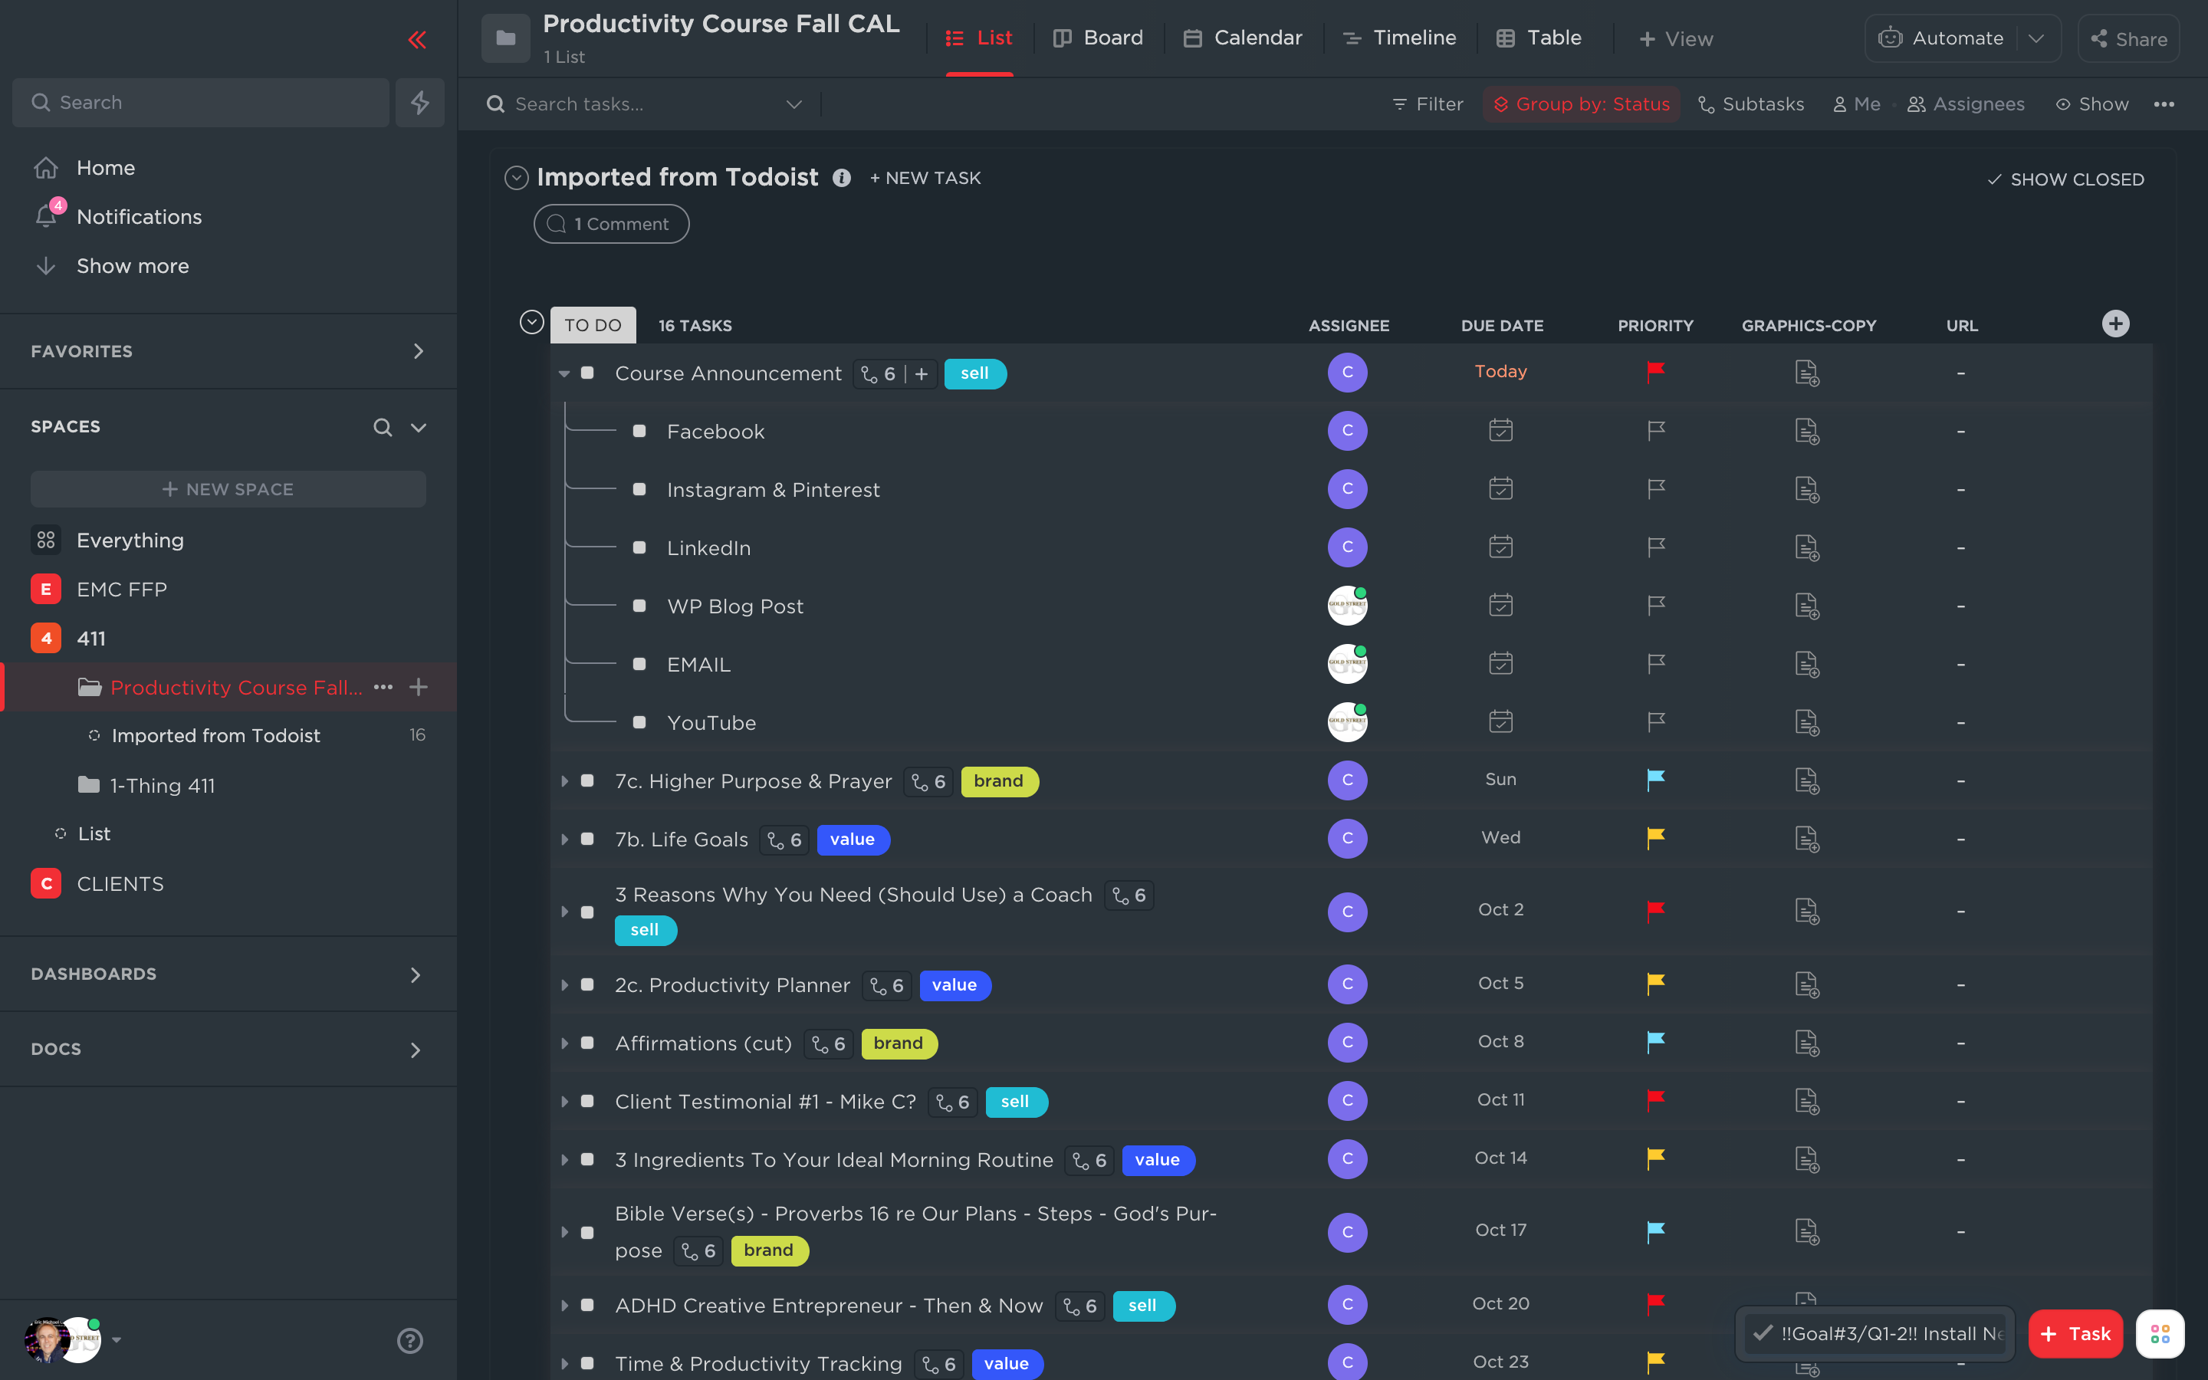Set due date for LinkedIn subtask
2208x1380 pixels.
(1500, 547)
